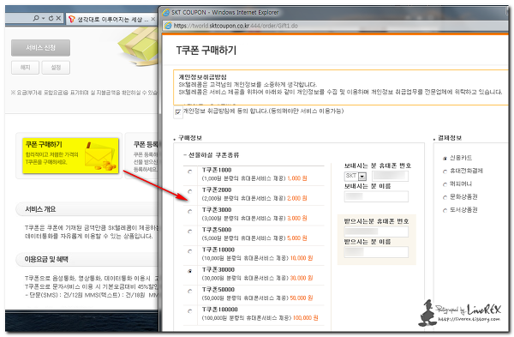The height and width of the screenshot is (337, 514).
Task: Click the 결제정보 section label
Action: [x=450, y=138]
